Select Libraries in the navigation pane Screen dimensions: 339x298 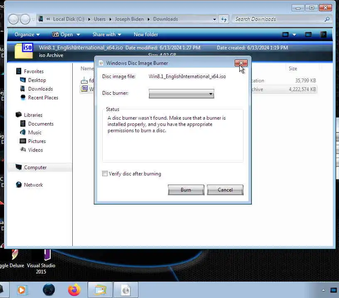click(33, 115)
